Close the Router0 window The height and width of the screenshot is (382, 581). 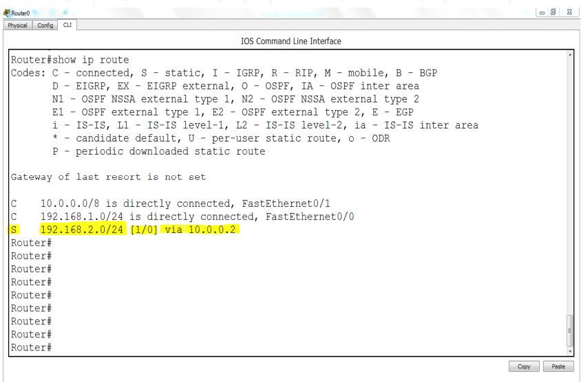(569, 12)
